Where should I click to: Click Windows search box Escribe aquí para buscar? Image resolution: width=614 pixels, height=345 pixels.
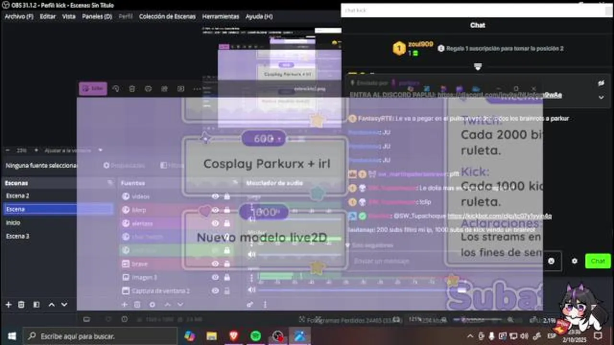pyautogui.click(x=100, y=336)
